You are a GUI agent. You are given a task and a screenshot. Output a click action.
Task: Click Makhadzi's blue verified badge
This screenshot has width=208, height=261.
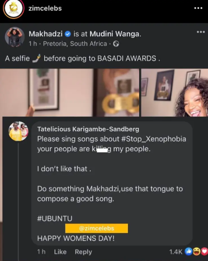(x=68, y=34)
